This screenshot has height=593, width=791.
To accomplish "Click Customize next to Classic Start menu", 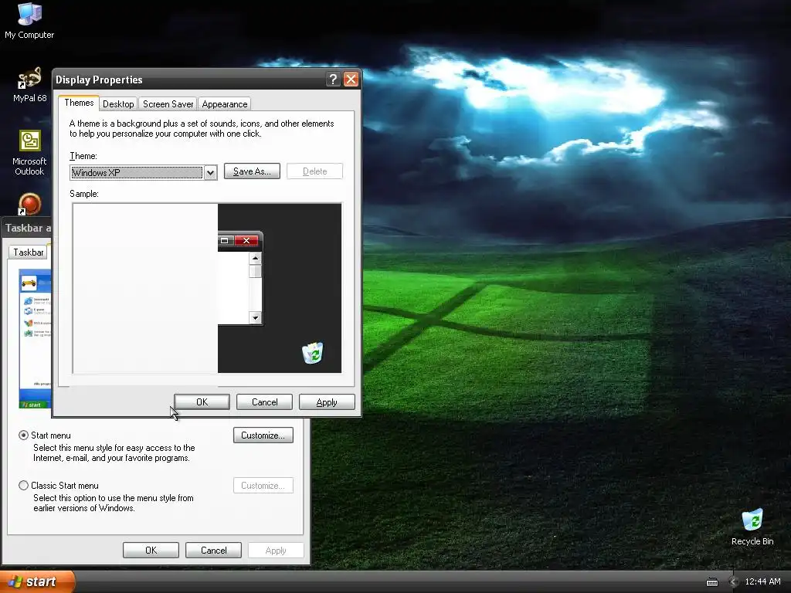I will [x=263, y=486].
